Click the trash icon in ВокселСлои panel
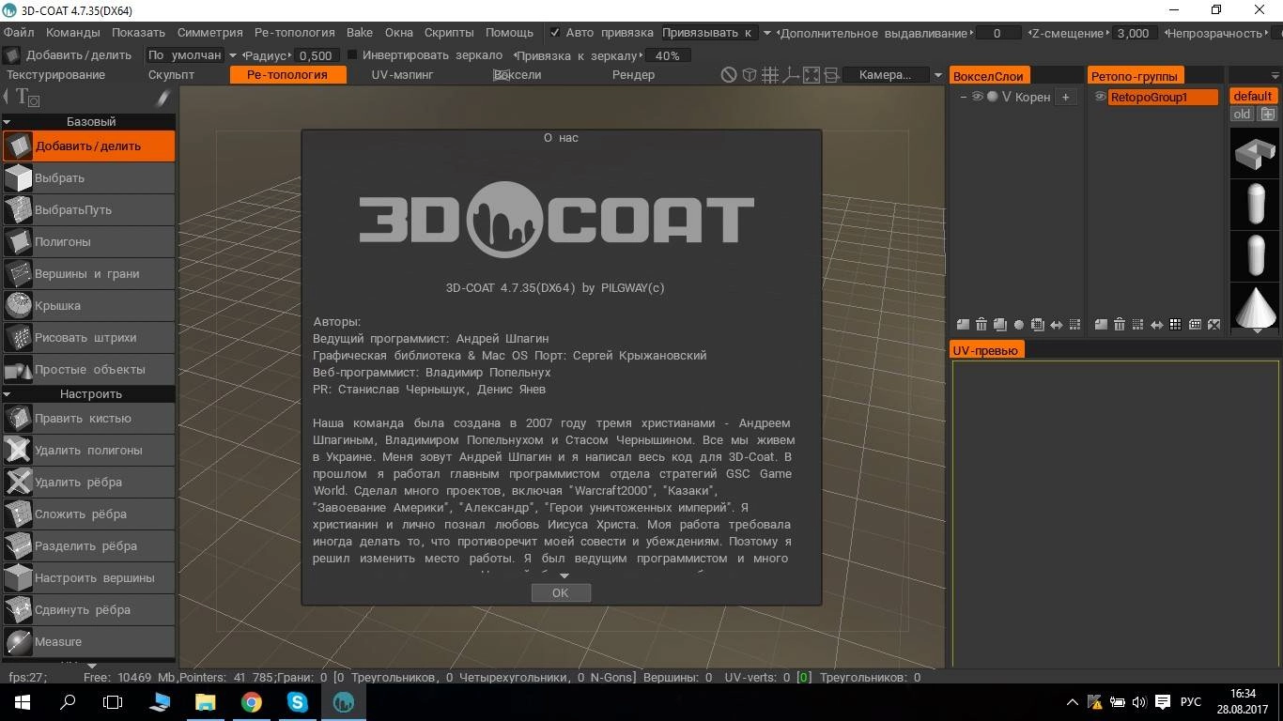This screenshot has height=721, width=1283. click(x=982, y=325)
